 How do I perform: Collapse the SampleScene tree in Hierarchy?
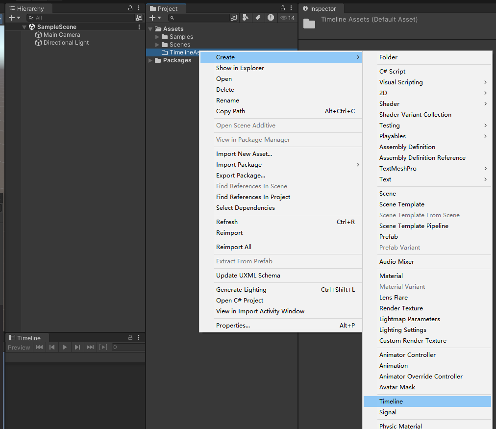tap(24, 27)
